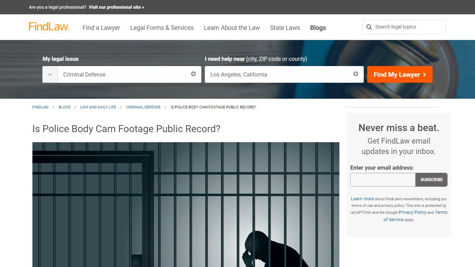Viewport: 475px width, 267px height.
Task: Click the SUBSCRIBE button
Action: 432,180
